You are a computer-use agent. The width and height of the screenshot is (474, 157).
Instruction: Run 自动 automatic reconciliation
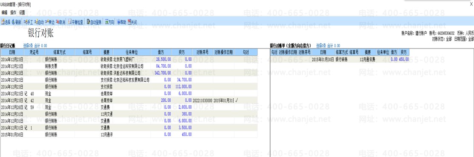pos(39,22)
